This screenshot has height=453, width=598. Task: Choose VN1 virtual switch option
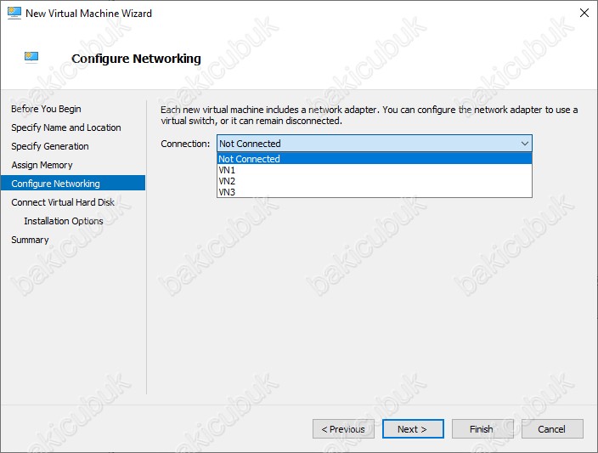[x=374, y=170]
